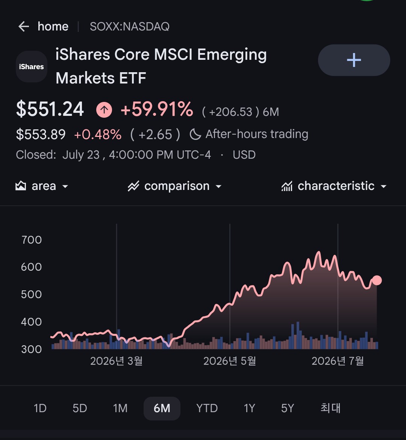406x440 pixels.
Task: Add ETF with the plus button
Action: [354, 60]
